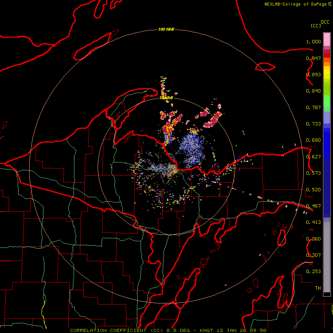This screenshot has width=333, height=333.
Task: Click the CORRELATION COEFFICIENT (CC) product title
Action: point(117,330)
